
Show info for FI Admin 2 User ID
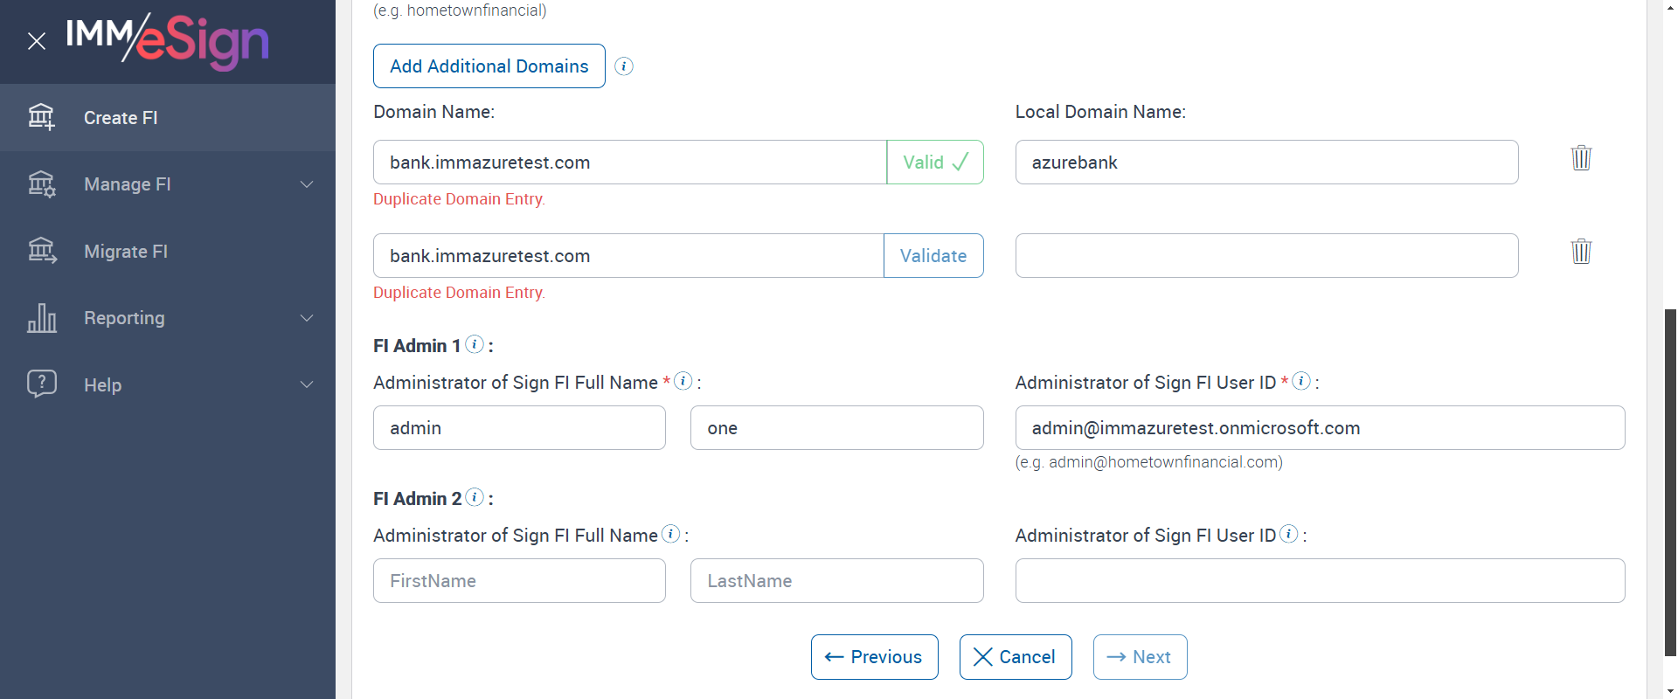1289,534
